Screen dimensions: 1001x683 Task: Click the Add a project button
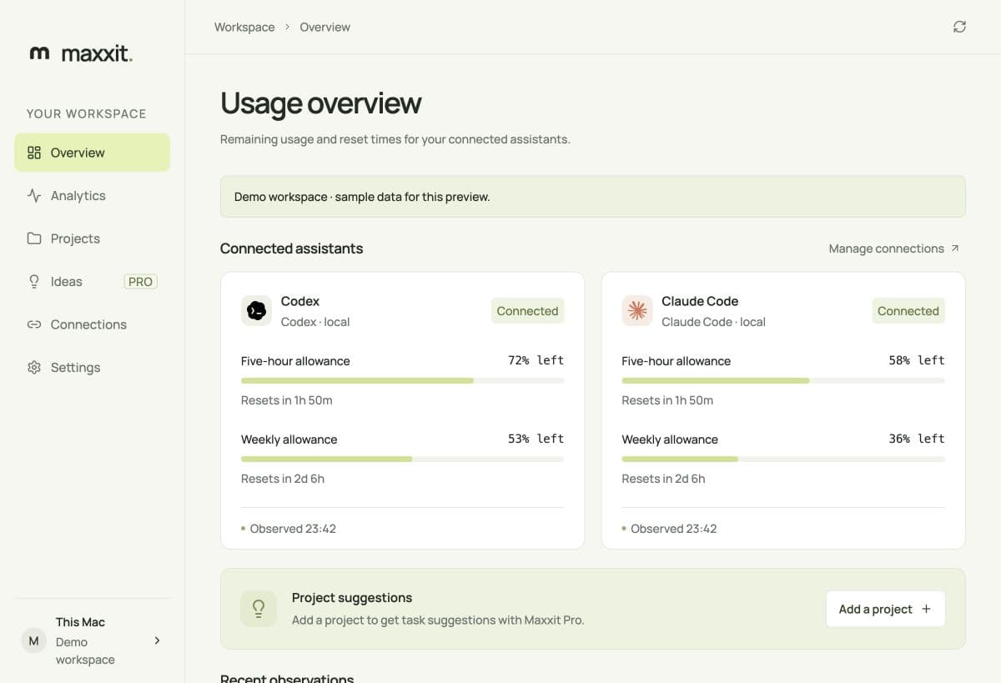885,609
